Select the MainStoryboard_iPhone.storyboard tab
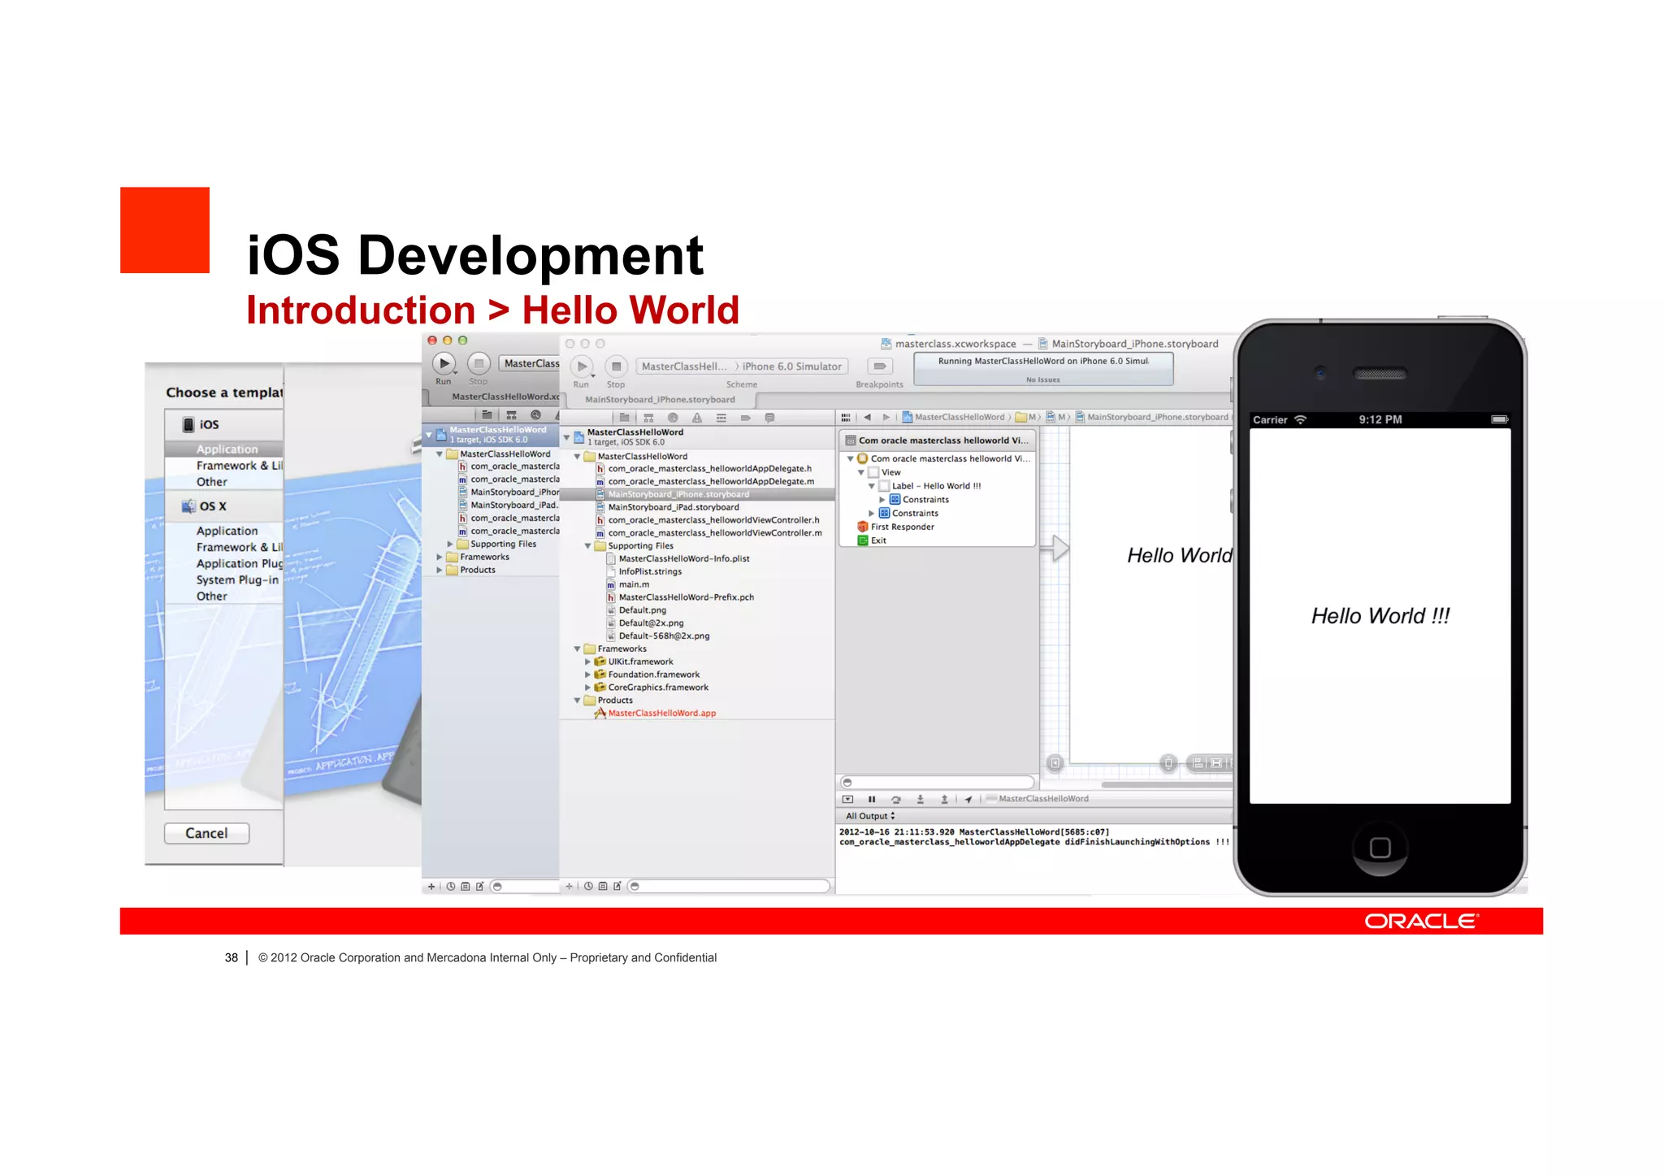Image resolution: width=1664 pixels, height=1176 pixels. [x=660, y=400]
